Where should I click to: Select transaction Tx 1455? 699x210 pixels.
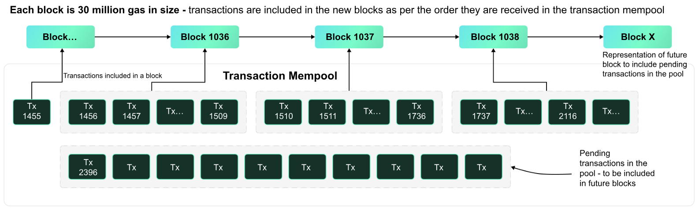[x=32, y=112]
